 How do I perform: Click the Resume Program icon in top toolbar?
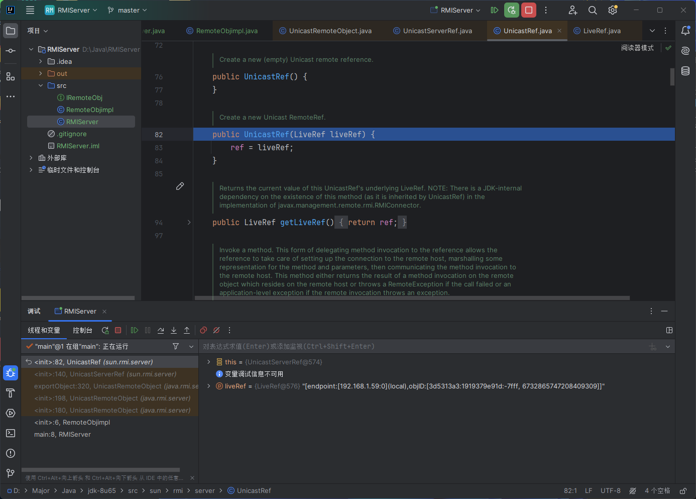click(x=495, y=10)
